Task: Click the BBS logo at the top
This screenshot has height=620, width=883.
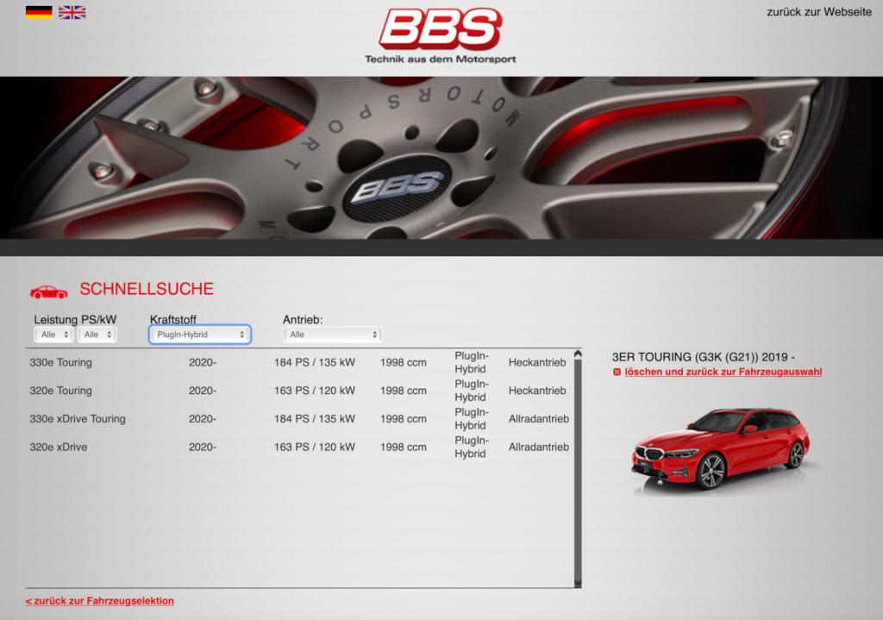Action: [x=440, y=28]
